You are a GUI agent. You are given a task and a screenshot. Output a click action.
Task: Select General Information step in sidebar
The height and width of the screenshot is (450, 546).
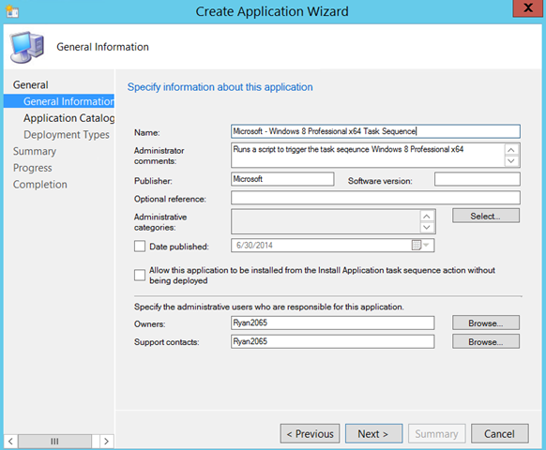(x=59, y=101)
